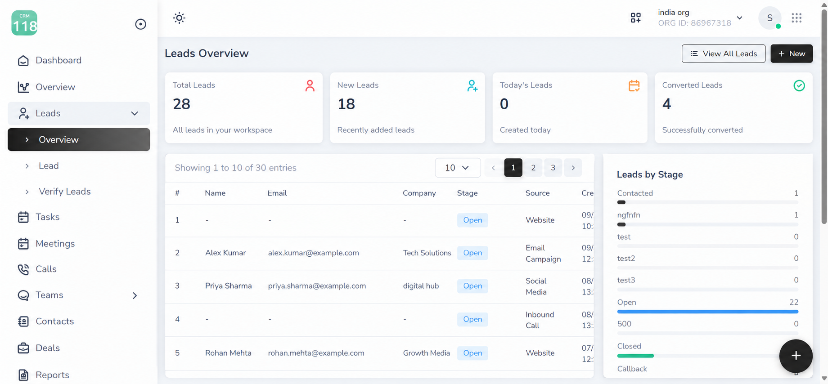This screenshot has height=384, width=828.
Task: Click the Dashboard home icon
Action: pyautogui.click(x=23, y=60)
